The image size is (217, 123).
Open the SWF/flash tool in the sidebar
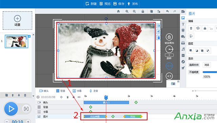point(183,62)
